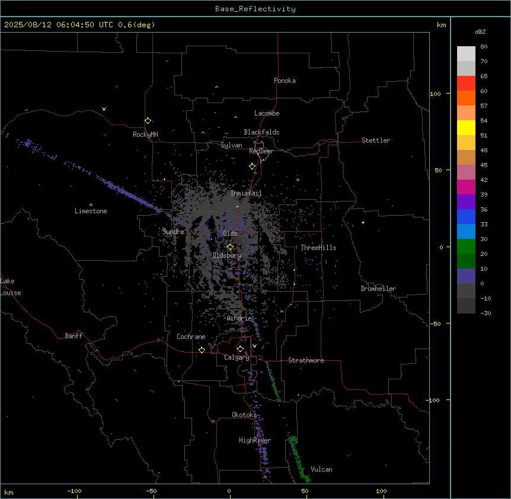Click the Olds town label
Viewport: 511px width, 499px height.
point(230,233)
